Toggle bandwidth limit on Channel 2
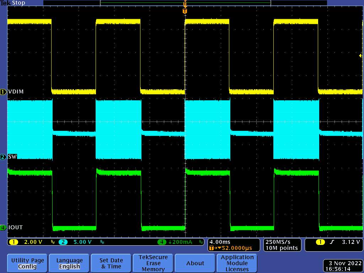This screenshot has width=364, height=273. 102,242
